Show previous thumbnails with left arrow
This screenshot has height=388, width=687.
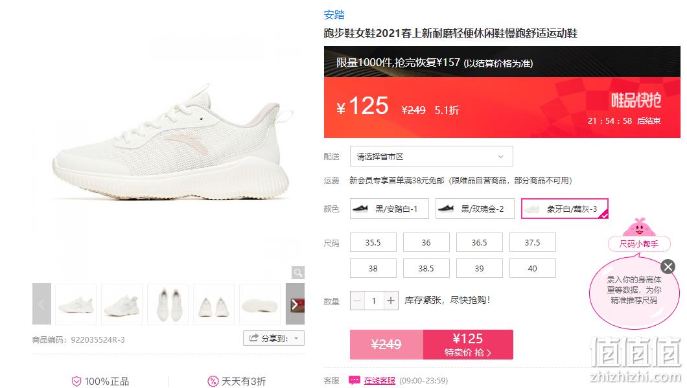[41, 304]
